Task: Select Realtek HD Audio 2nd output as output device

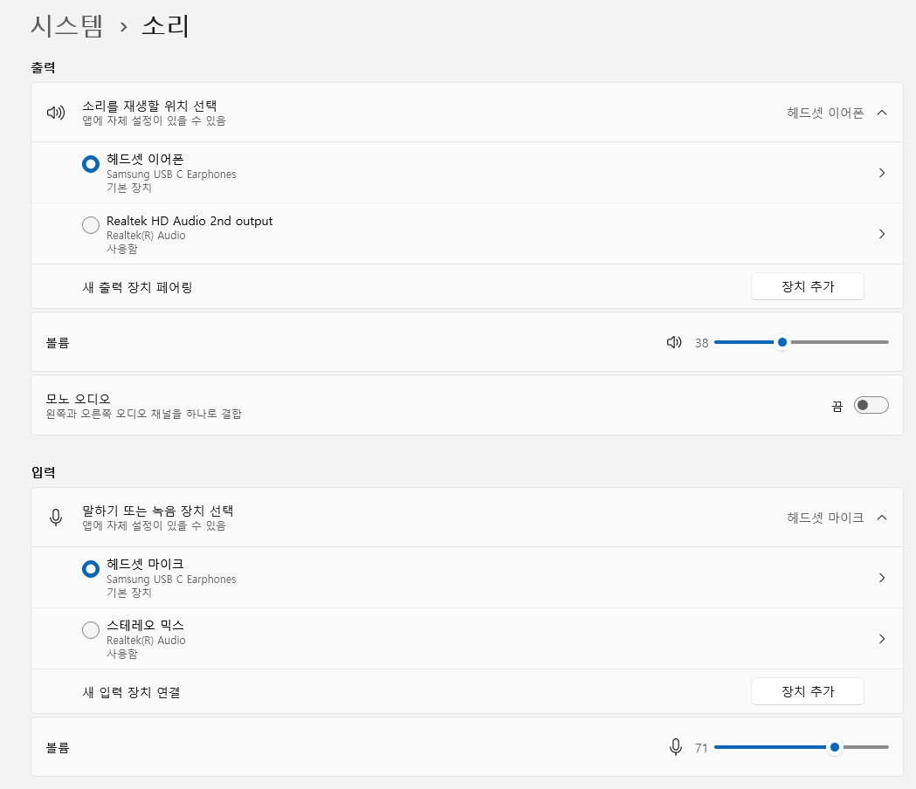Action: pyautogui.click(x=90, y=224)
